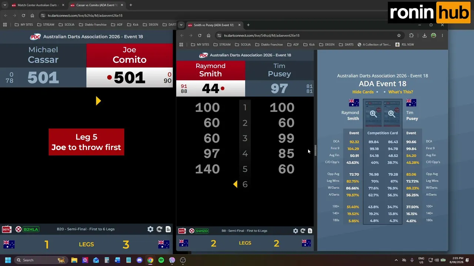
Task: View site information icon in front window address bar
Action: click(x=219, y=35)
